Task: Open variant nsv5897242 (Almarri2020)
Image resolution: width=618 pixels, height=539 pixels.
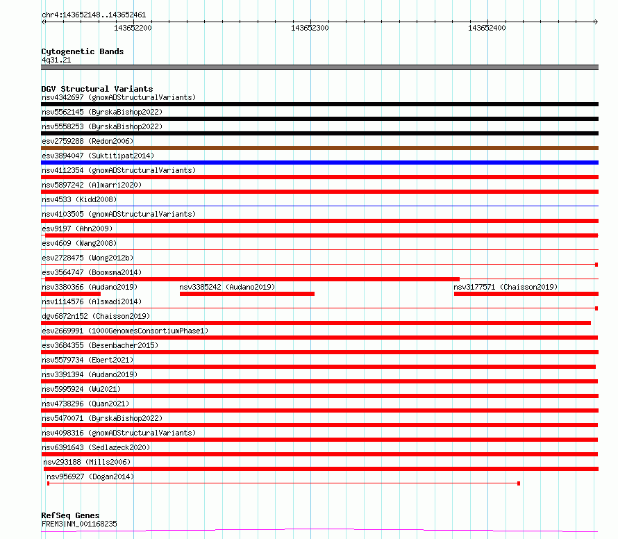Action: click(92, 185)
